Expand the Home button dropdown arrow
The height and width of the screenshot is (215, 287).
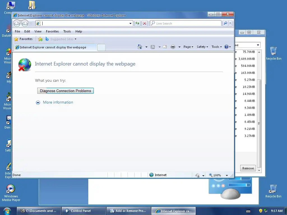(x=146, y=47)
